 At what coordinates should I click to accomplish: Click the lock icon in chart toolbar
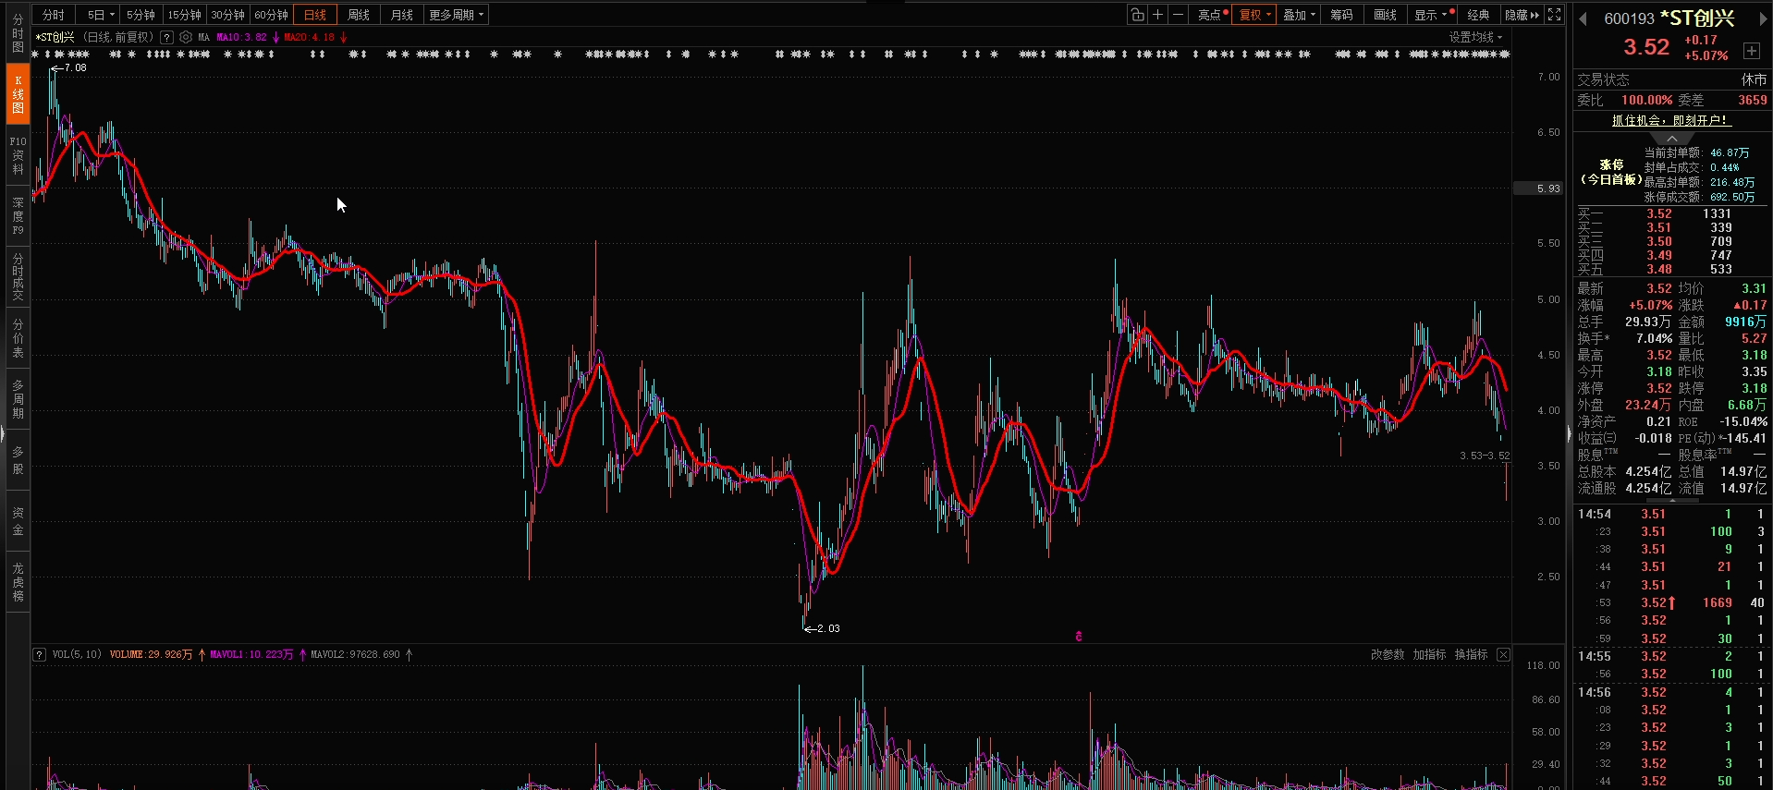[1138, 15]
